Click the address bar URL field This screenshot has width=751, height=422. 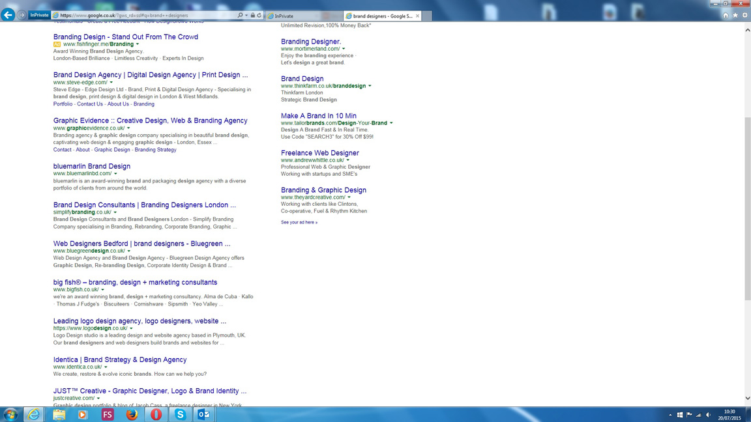click(x=143, y=15)
